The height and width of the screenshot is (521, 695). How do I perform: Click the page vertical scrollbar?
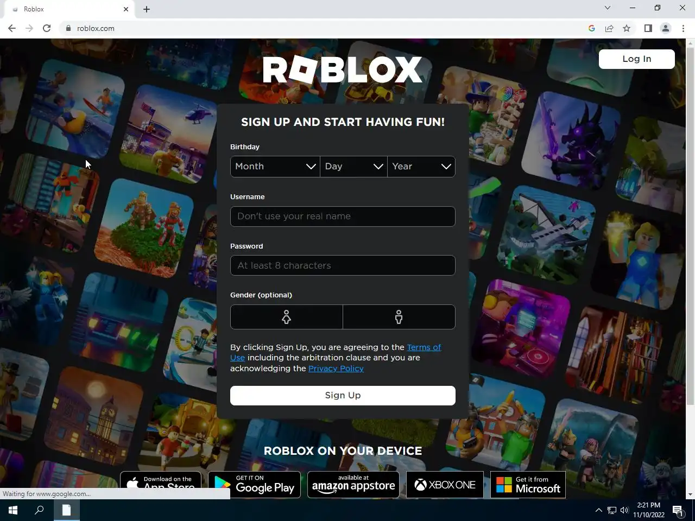tap(690, 225)
